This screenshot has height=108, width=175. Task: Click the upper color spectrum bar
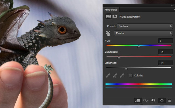(x=139, y=84)
